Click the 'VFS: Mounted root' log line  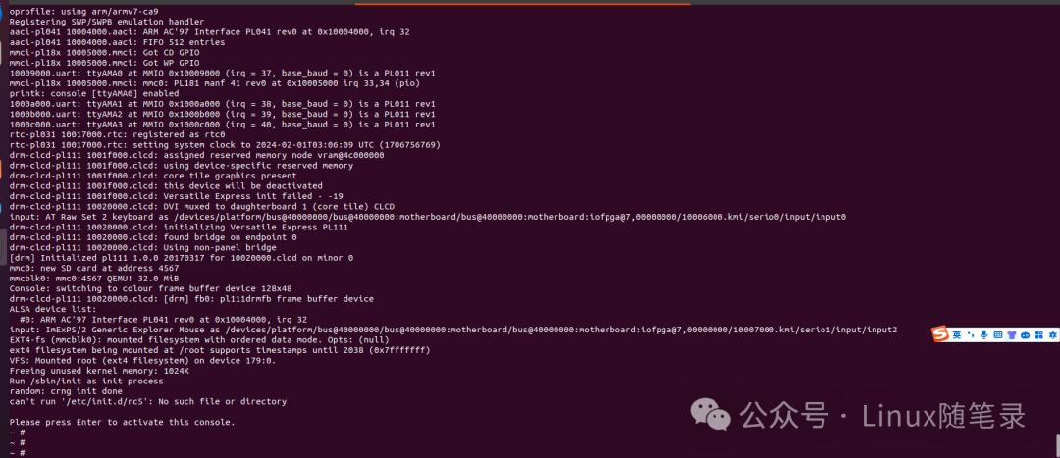point(142,360)
